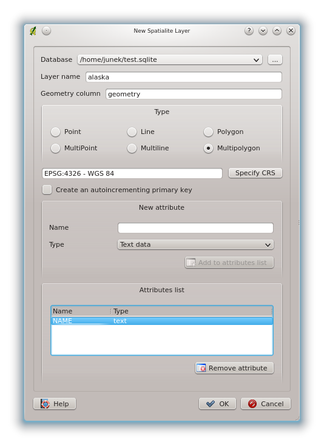The height and width of the screenshot is (445, 324).
Task: Open the Database path dropdown
Action: 170,59
